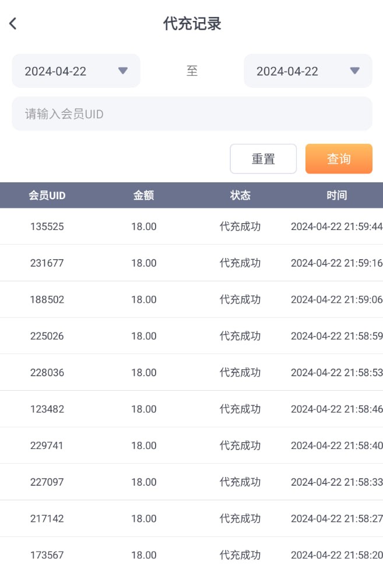Tap the back arrow icon
Image resolution: width=383 pixels, height=576 pixels.
point(13,24)
